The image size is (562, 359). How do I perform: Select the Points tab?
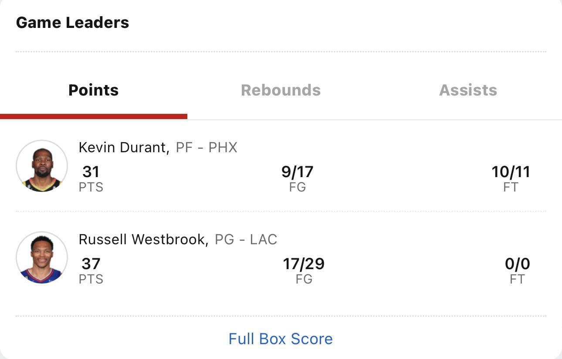pyautogui.click(x=94, y=90)
